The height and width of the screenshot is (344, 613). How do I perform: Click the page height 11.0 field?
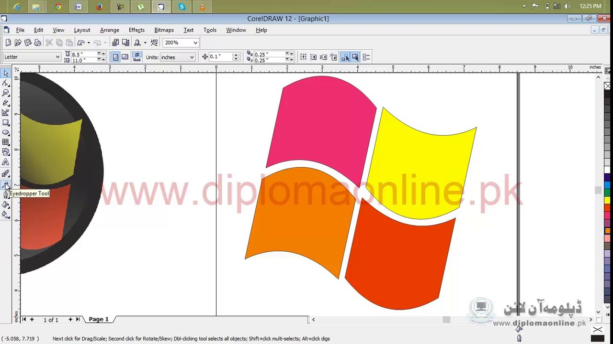click(x=84, y=60)
